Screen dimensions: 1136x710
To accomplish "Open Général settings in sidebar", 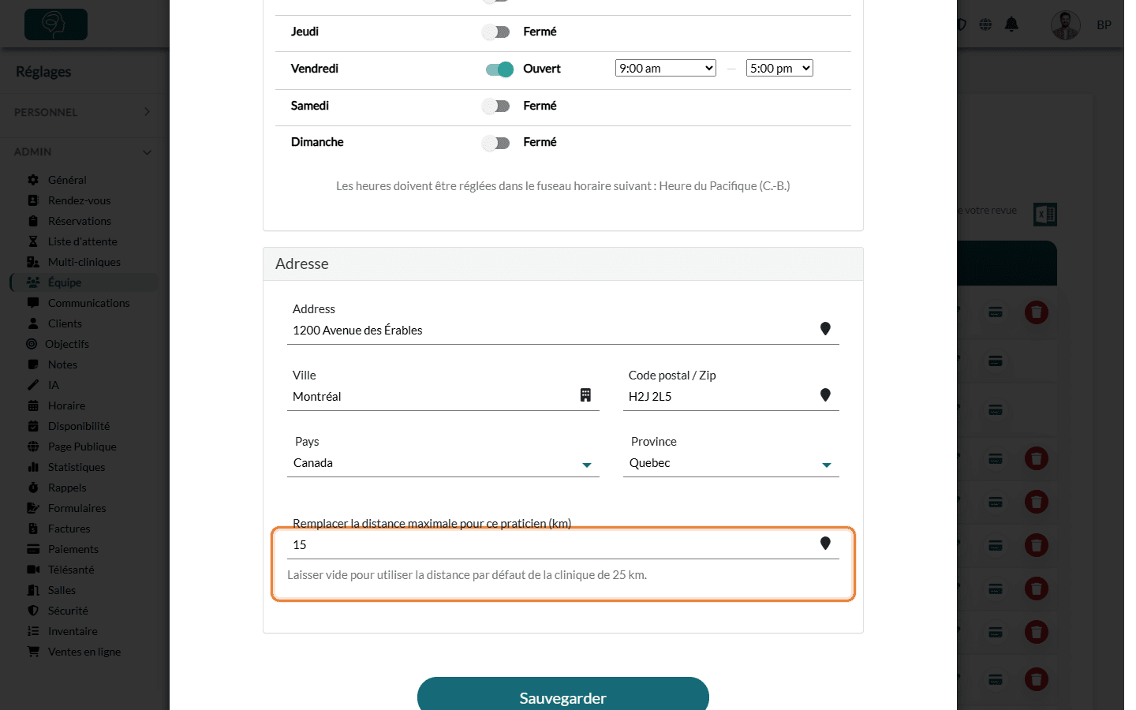I will pyautogui.click(x=67, y=180).
